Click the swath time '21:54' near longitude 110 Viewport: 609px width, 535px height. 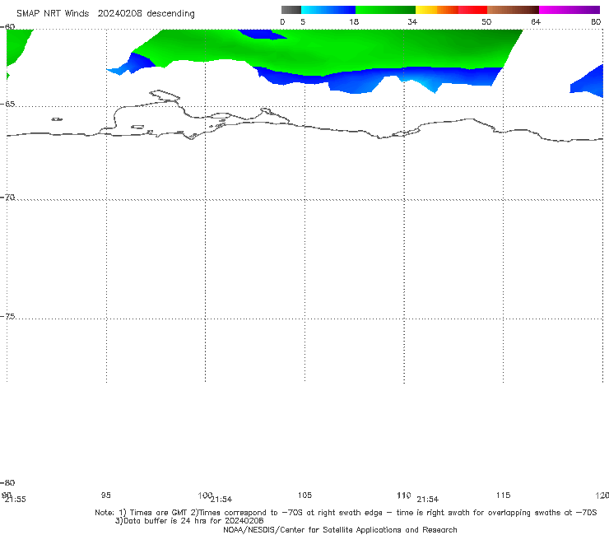[428, 500]
